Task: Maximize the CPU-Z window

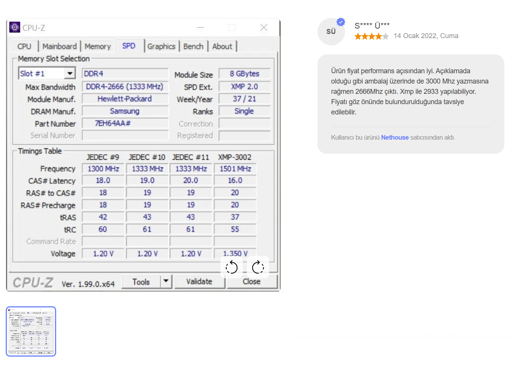Action: click(x=232, y=27)
